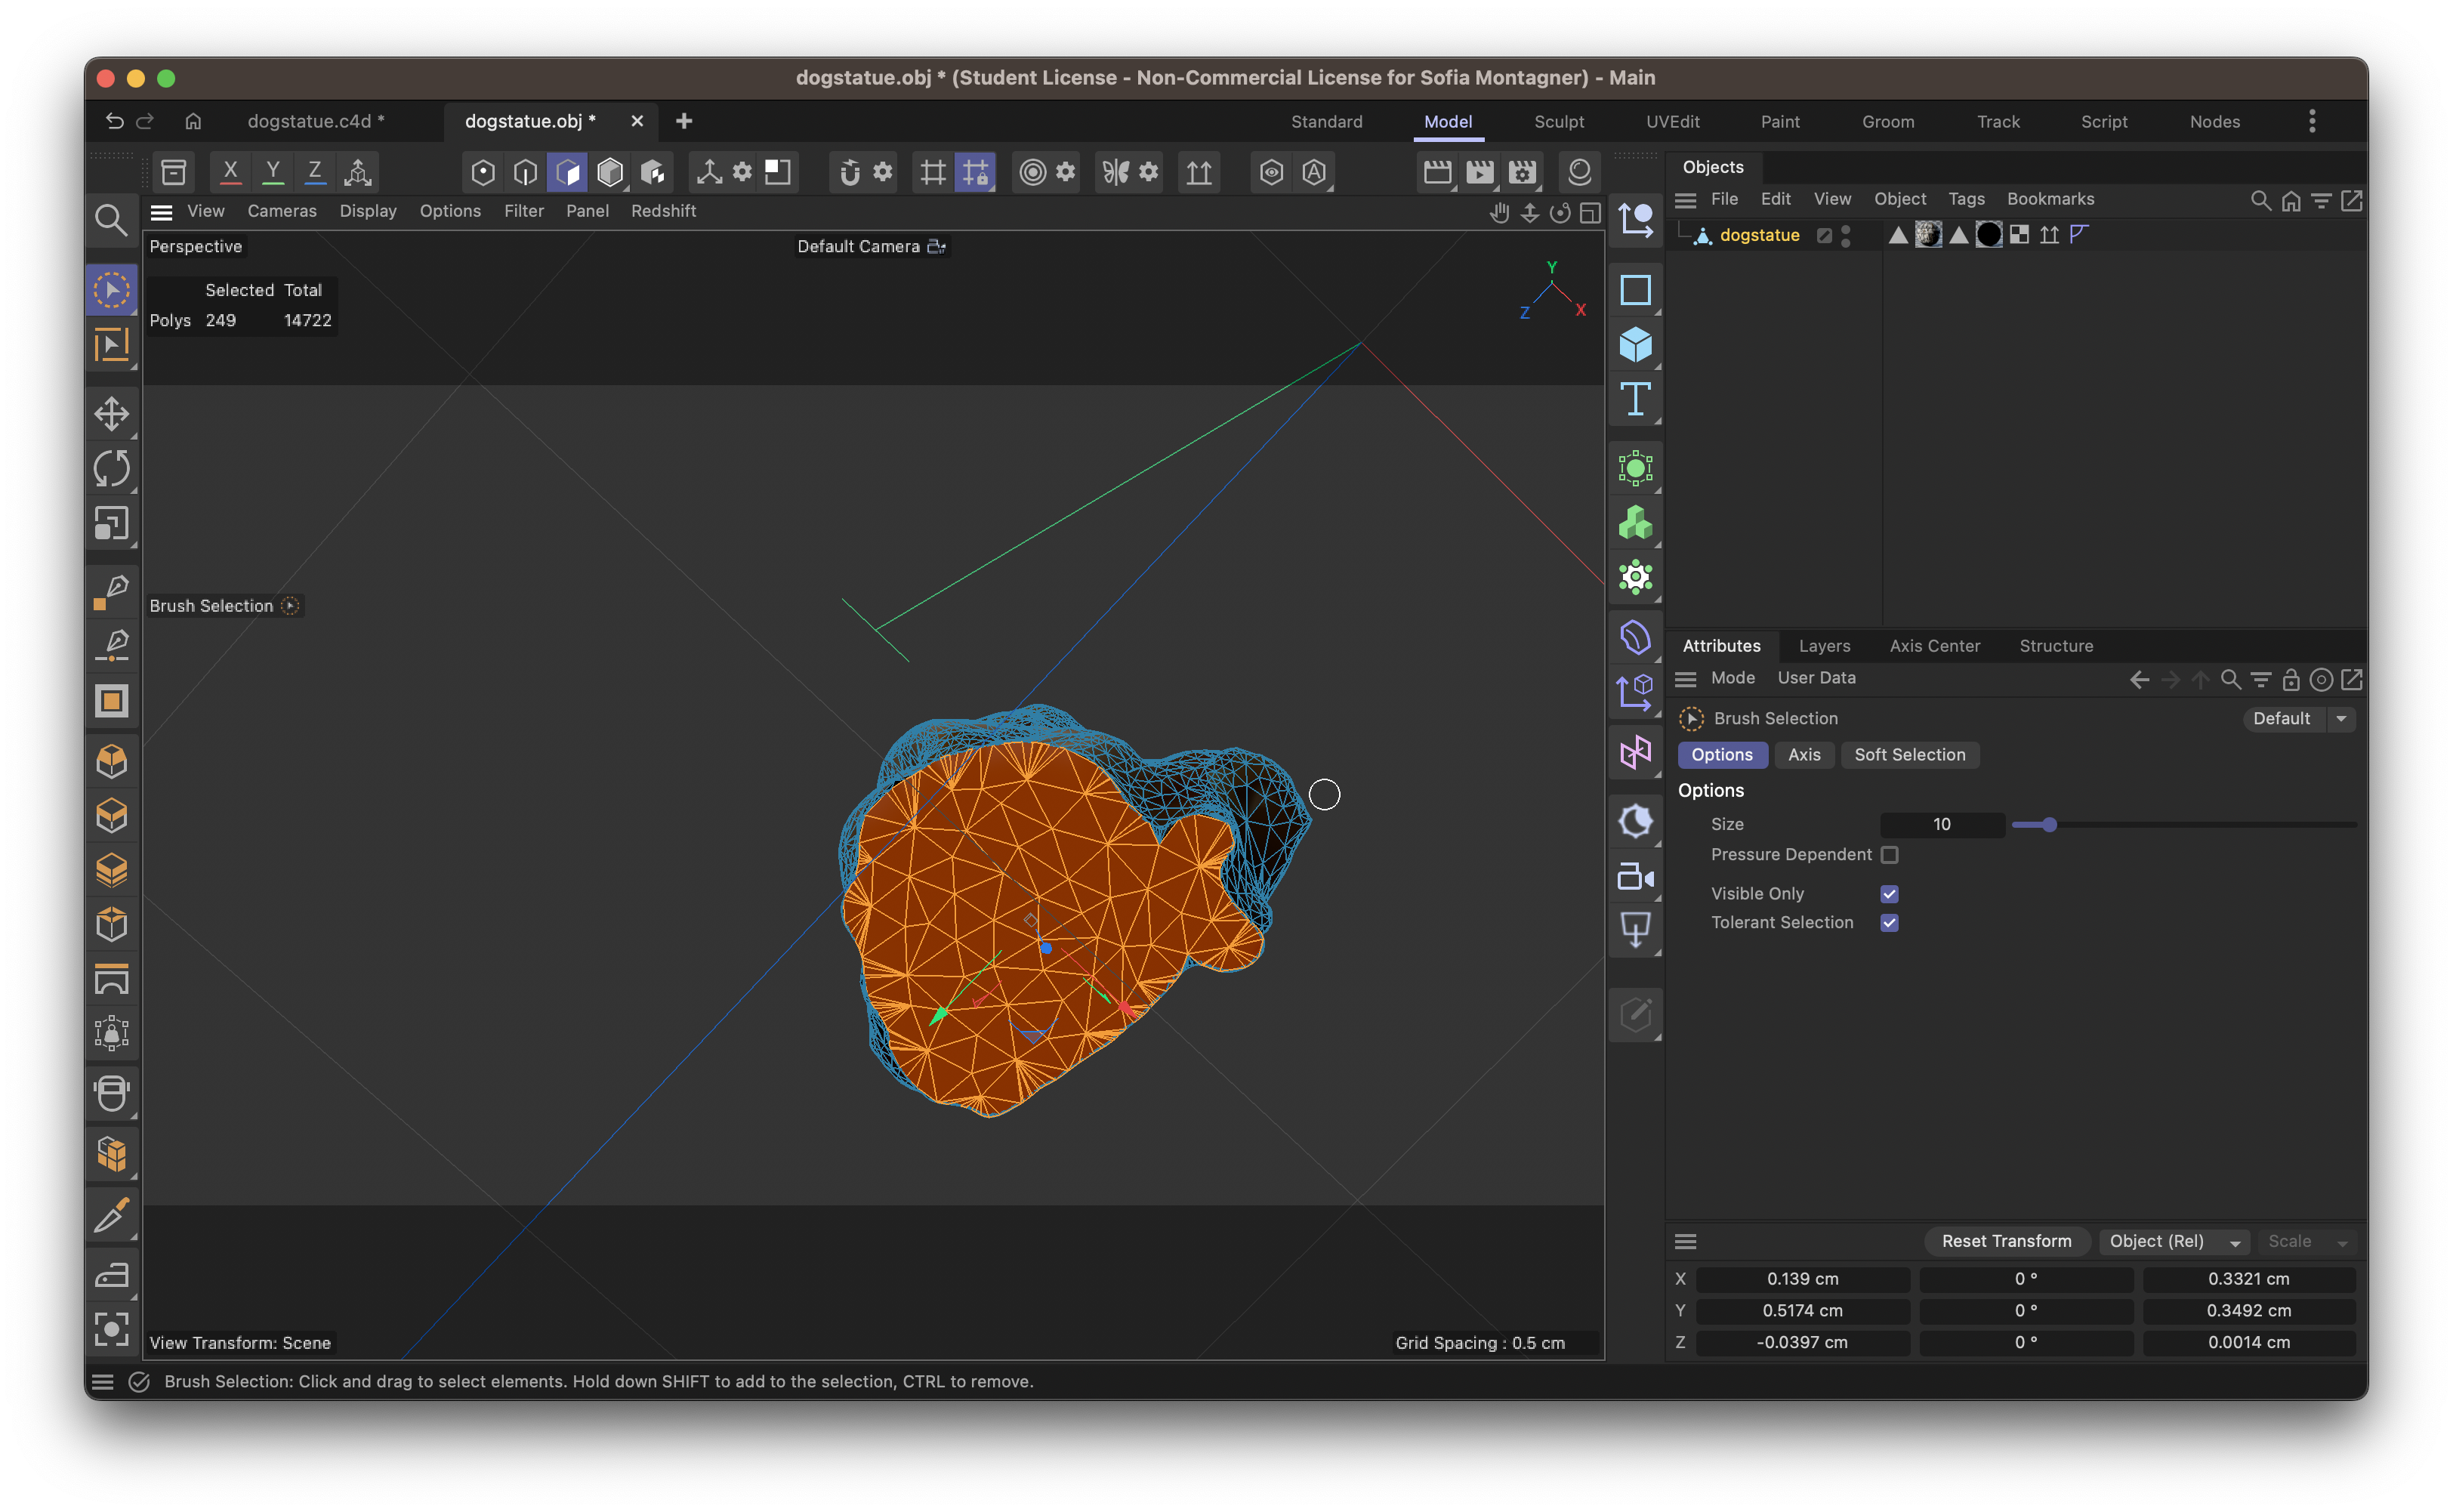Image resolution: width=2453 pixels, height=1512 pixels.
Task: Enable Pressure Dependent brush option
Action: 1890,855
